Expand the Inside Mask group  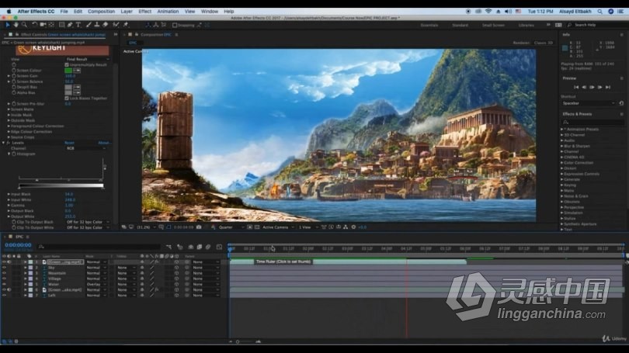click(x=9, y=115)
